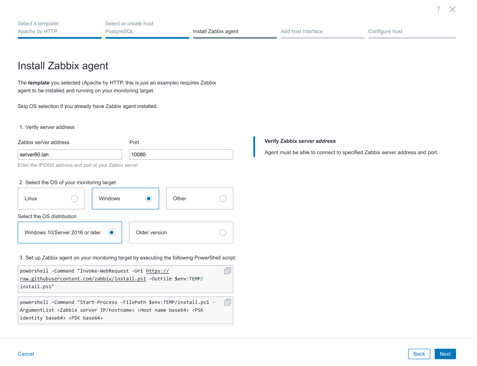Select the Linux OS radio option
Viewport: 477px width, 366px height.
(x=51, y=198)
